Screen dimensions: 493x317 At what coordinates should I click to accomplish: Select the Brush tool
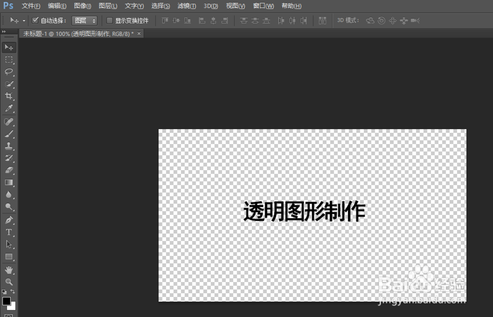[9, 134]
